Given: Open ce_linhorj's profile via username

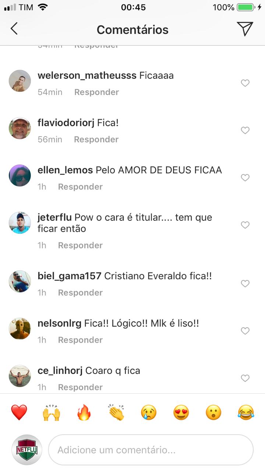Looking at the screenshot, I should (60, 371).
